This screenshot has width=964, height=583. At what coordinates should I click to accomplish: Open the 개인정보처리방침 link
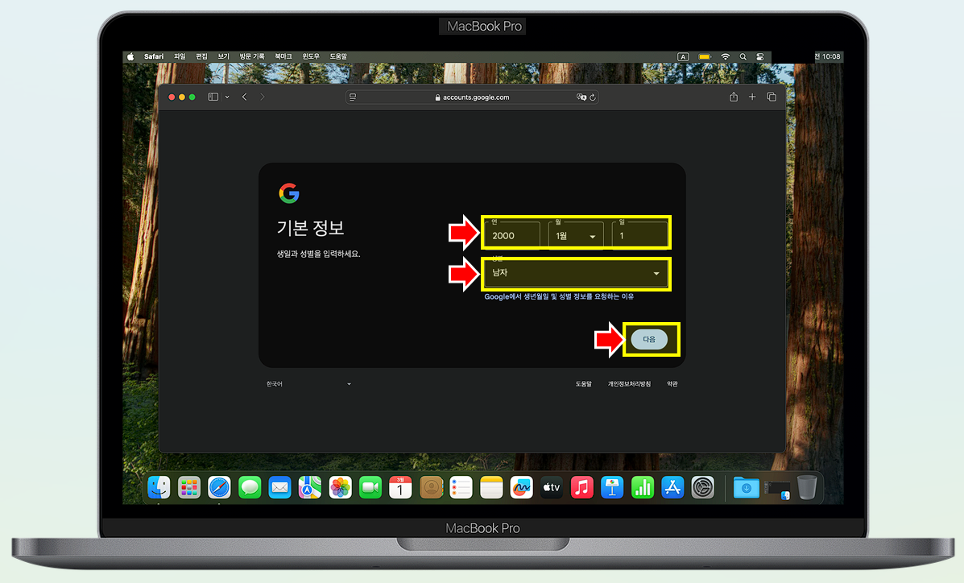[x=629, y=384]
